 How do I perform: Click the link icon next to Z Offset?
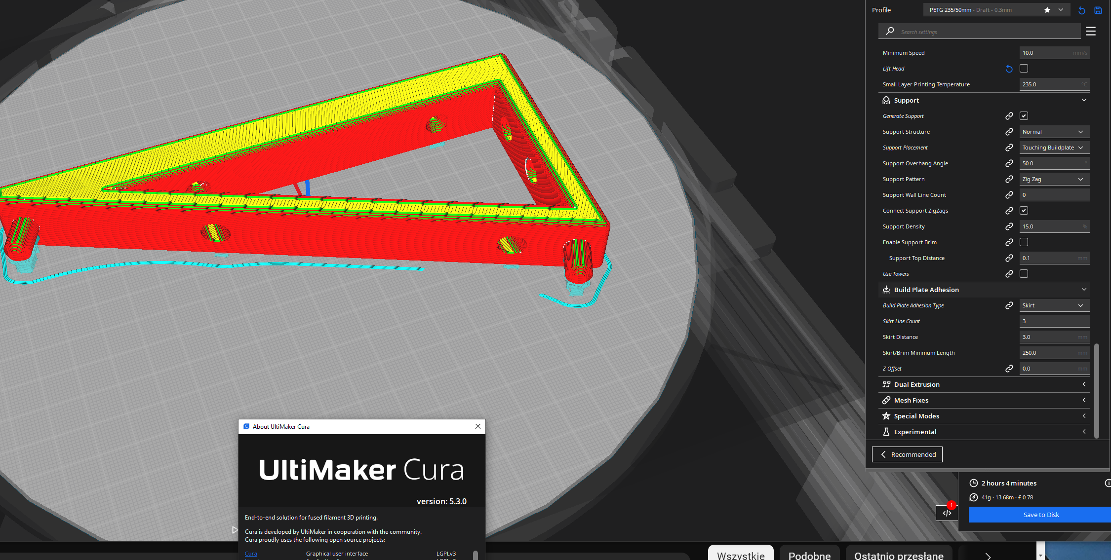(1009, 369)
